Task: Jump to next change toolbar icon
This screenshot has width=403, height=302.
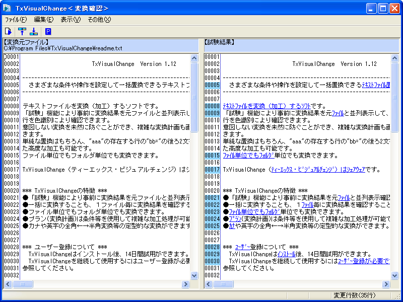Action: click(34, 32)
